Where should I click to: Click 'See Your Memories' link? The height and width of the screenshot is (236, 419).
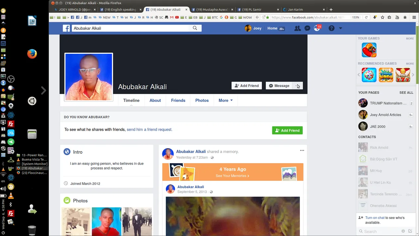point(232,176)
